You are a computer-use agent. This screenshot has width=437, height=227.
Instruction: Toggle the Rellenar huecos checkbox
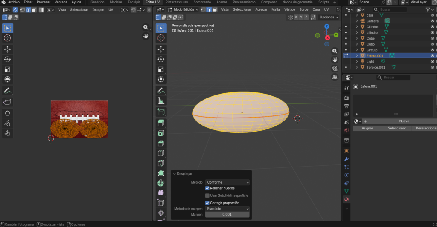pyautogui.click(x=207, y=188)
